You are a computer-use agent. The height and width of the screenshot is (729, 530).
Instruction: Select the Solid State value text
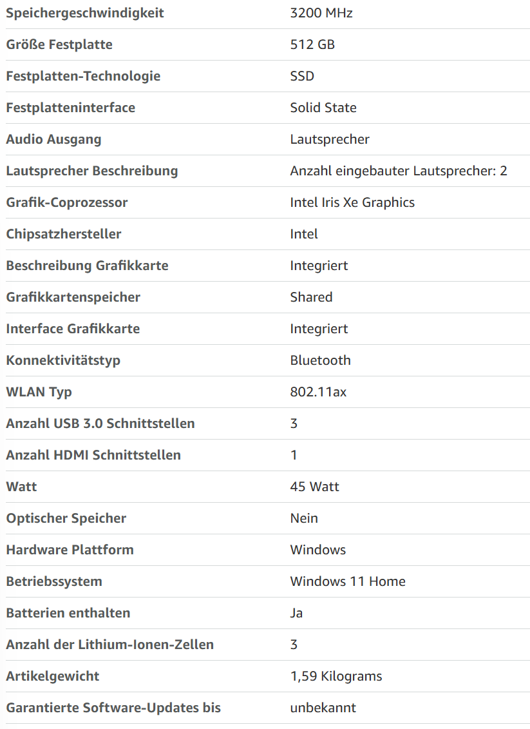pos(323,108)
